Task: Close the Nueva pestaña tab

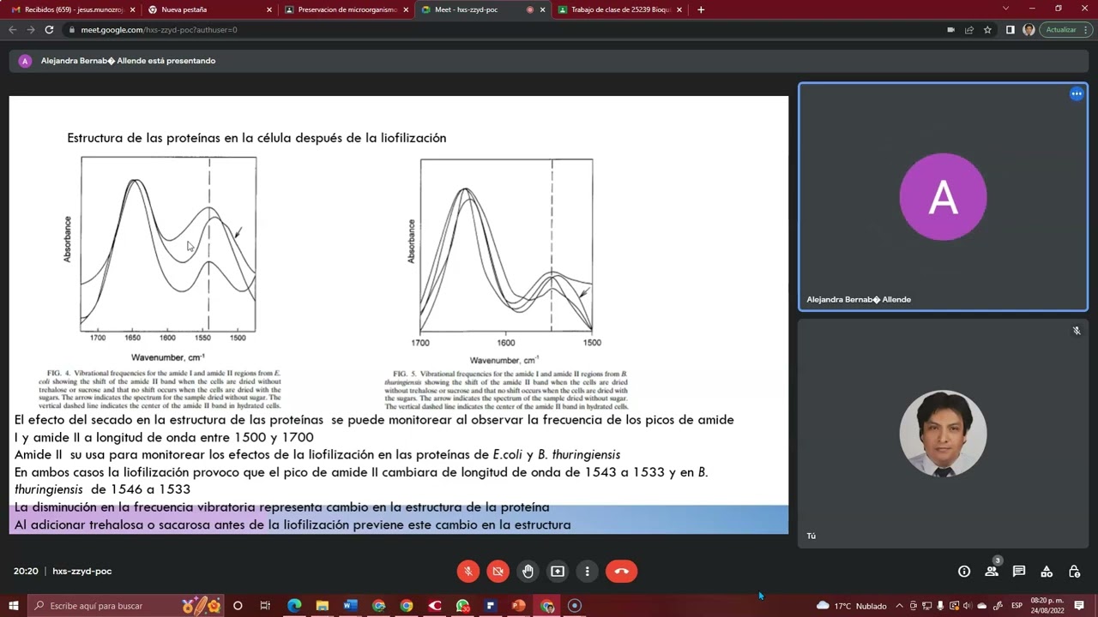Action: click(x=269, y=9)
